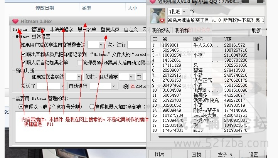
Task: Enable 管理员@kick踢某人后自动加黑 checkbox
Action: click(79, 62)
